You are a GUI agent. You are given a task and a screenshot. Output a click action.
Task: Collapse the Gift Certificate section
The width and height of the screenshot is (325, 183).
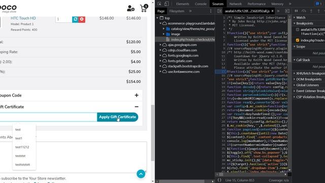[x=137, y=107]
